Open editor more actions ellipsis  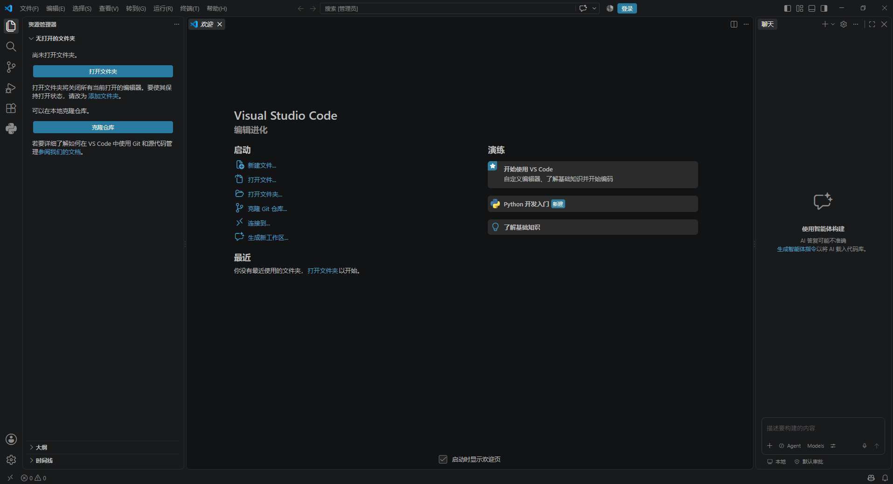point(746,24)
